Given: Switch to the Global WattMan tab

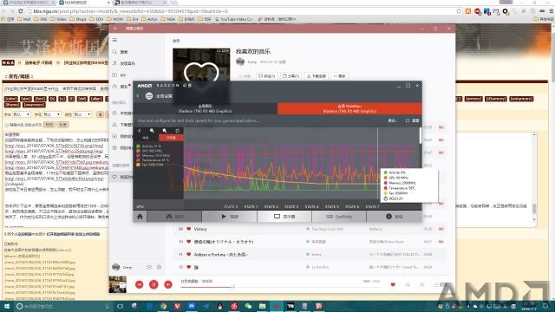Looking at the screenshot, I should 349,108.
